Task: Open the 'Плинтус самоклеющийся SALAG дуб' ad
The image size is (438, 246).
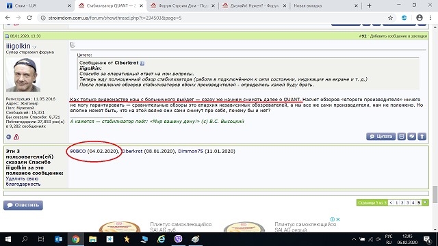Action: (x=181, y=227)
